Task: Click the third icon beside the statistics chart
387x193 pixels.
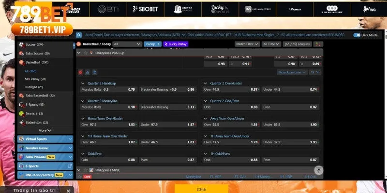Action: click(94, 72)
